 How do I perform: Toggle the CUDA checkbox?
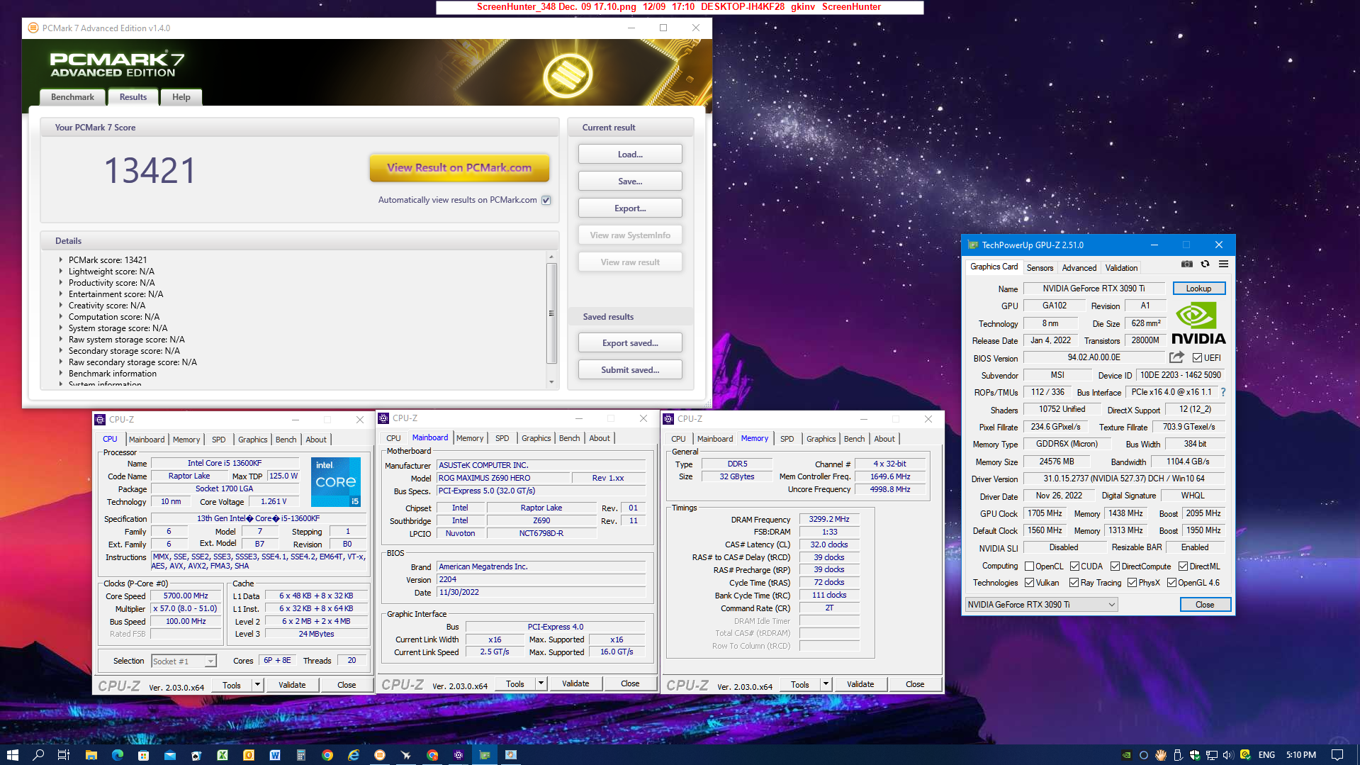point(1074,566)
